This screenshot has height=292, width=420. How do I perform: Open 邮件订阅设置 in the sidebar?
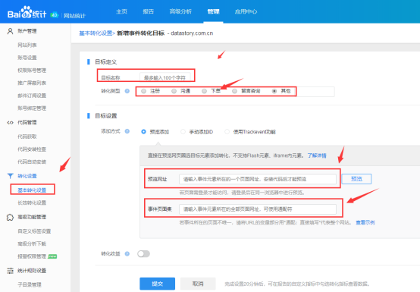click(x=32, y=96)
